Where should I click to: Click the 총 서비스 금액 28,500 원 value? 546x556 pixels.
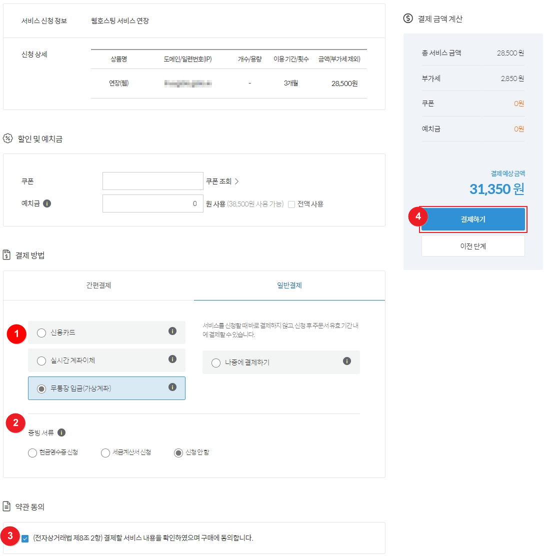(x=510, y=53)
